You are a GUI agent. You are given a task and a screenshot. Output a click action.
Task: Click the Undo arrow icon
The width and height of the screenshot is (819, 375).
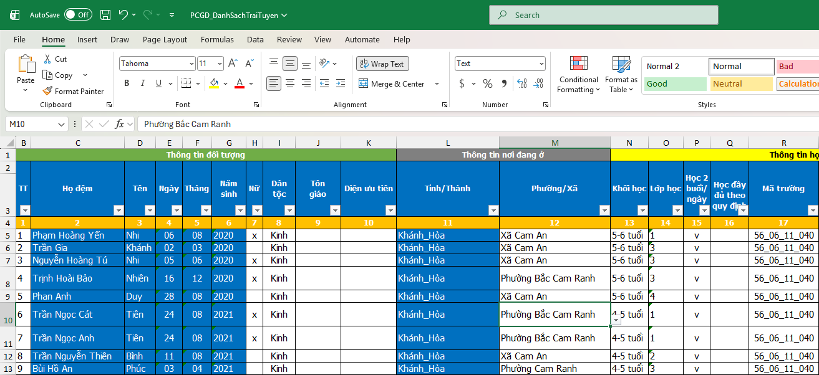pyautogui.click(x=123, y=15)
